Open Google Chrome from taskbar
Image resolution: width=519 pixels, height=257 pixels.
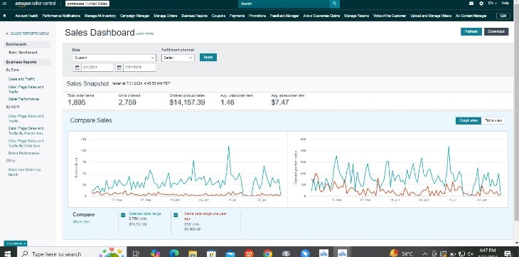(x=268, y=253)
